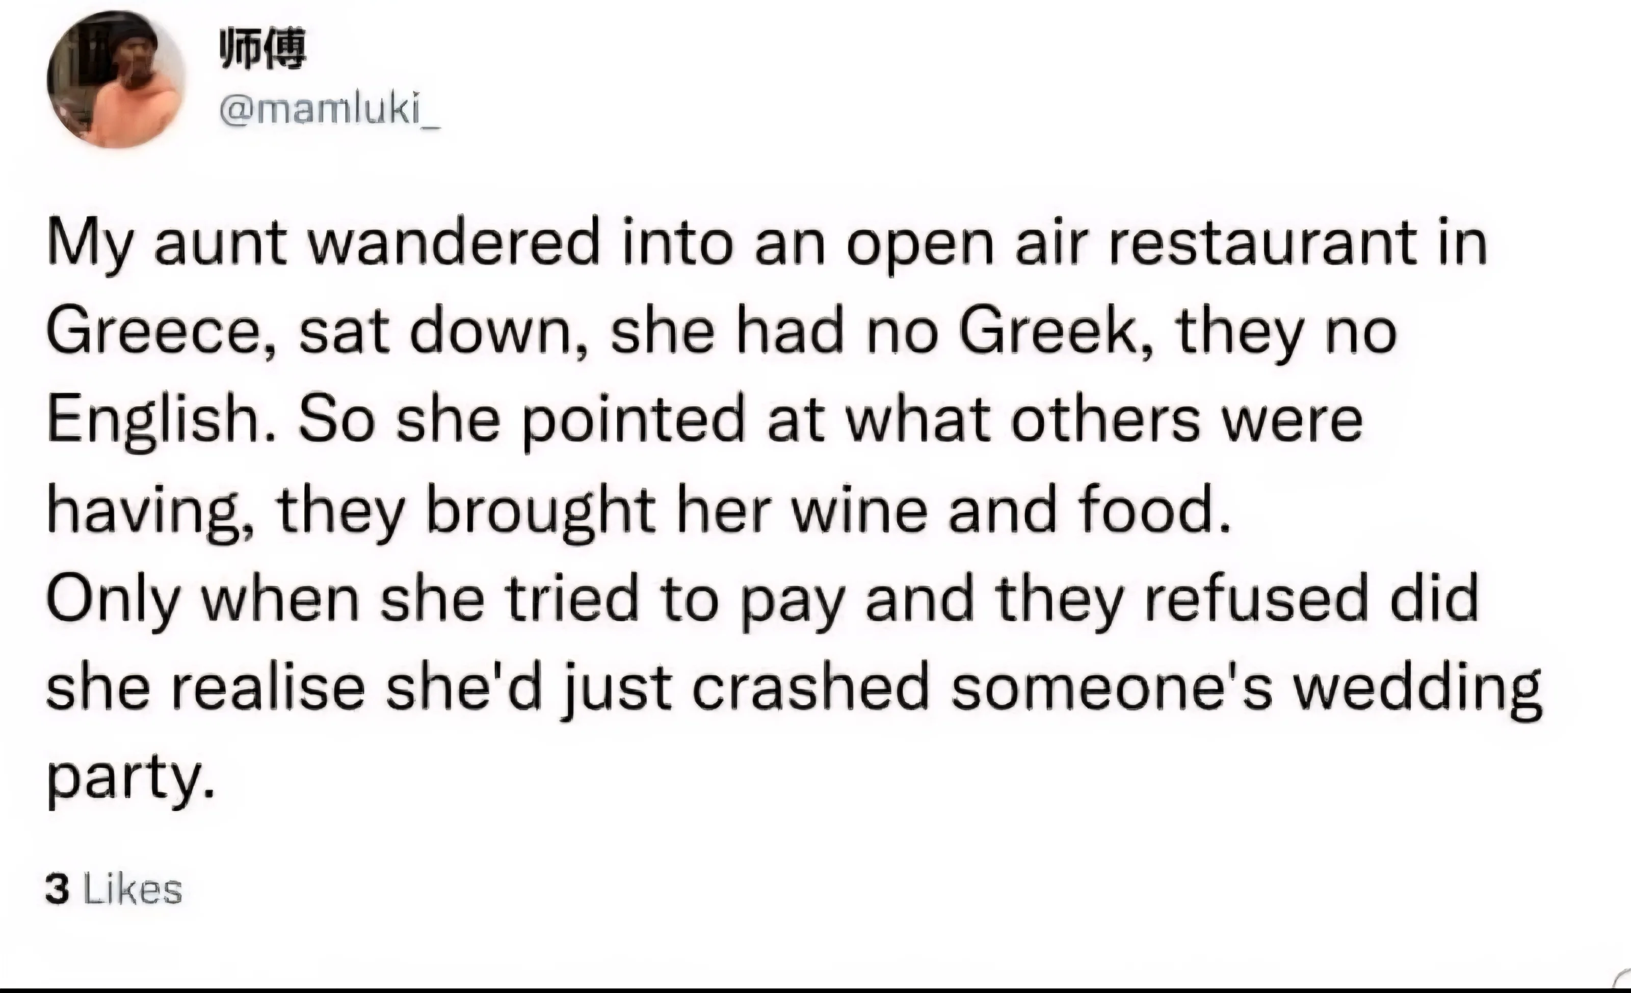Click the words "Only when" in the tweet
Viewport: 1631px width, 993px height.
pyautogui.click(x=202, y=598)
